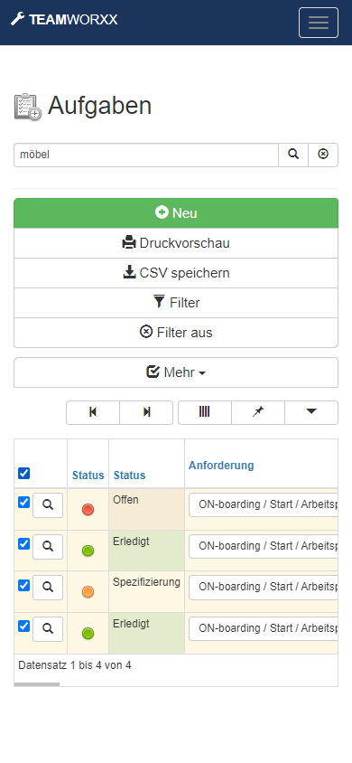
Task: Click the search field containing möbel
Action: [145, 155]
